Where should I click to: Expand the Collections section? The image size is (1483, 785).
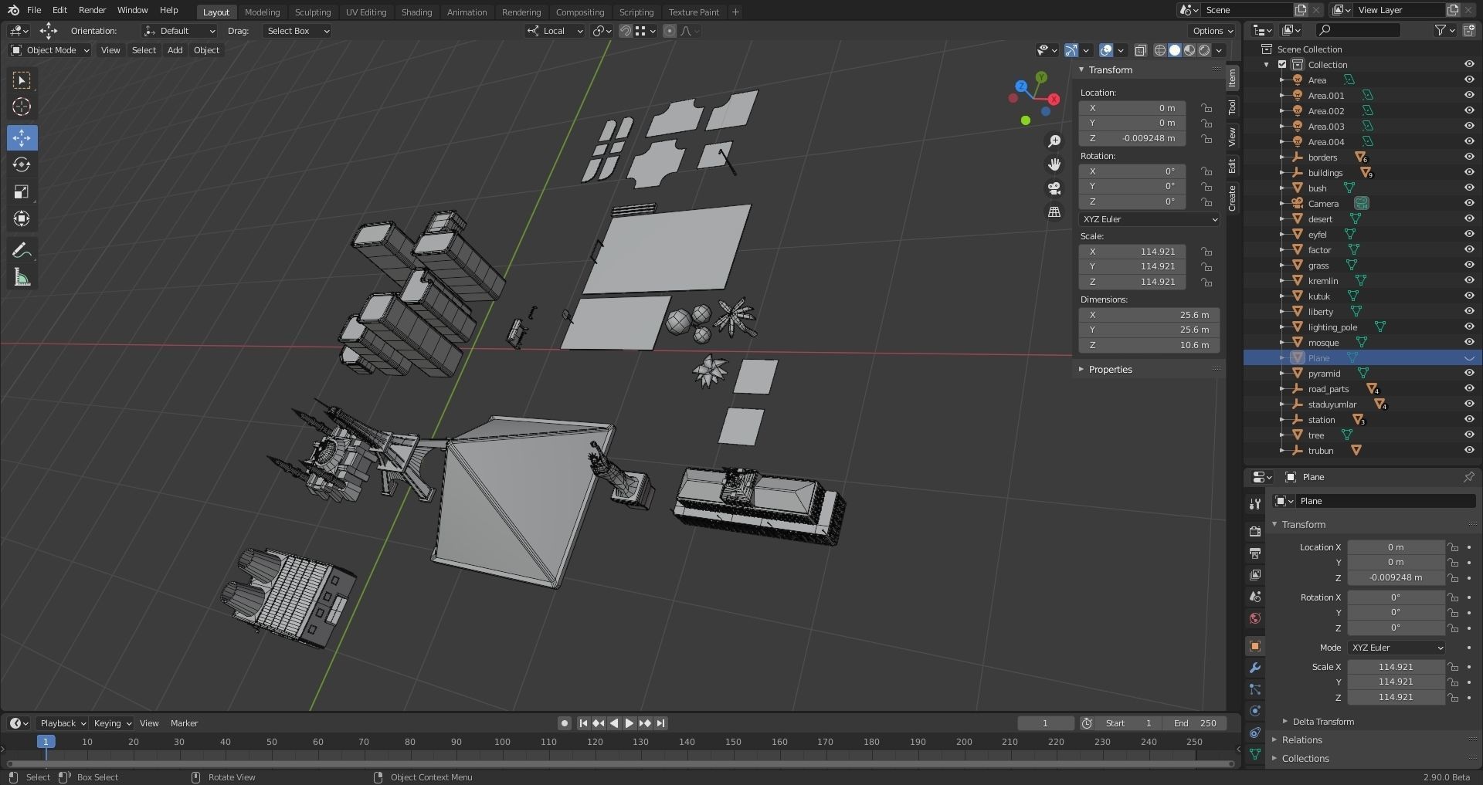pyautogui.click(x=1305, y=759)
